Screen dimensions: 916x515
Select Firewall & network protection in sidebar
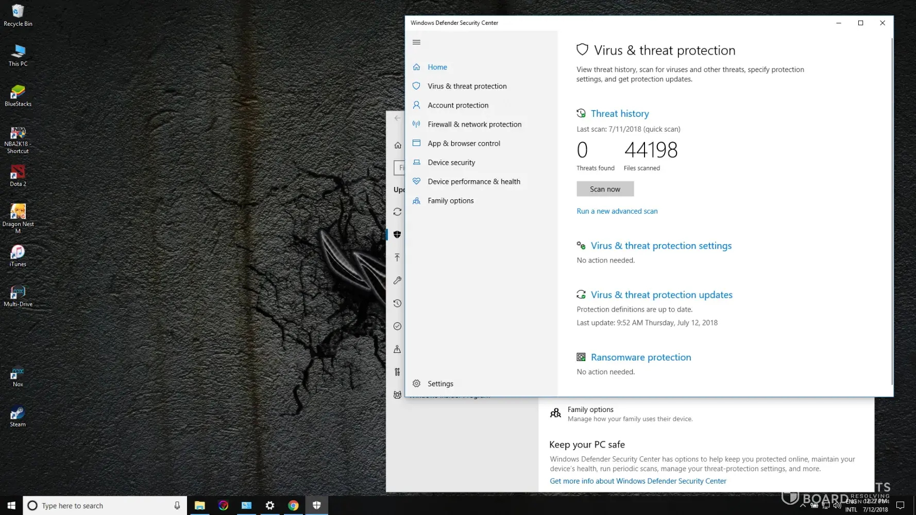(x=474, y=124)
